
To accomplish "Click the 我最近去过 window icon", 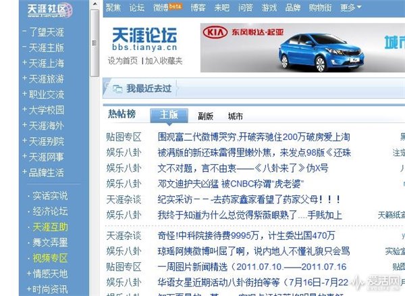I will tap(117, 89).
